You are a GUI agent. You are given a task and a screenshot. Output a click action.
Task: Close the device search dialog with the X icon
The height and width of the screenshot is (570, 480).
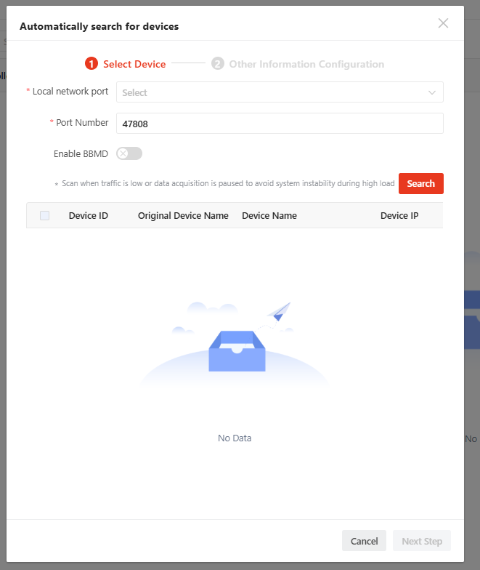point(443,23)
